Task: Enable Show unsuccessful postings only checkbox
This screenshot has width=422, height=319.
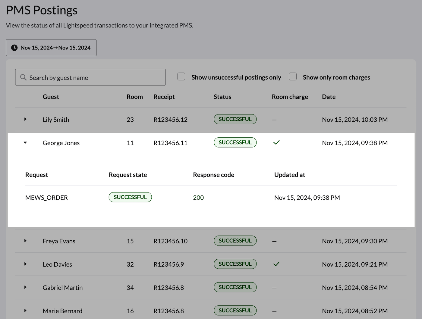Action: [x=181, y=77]
